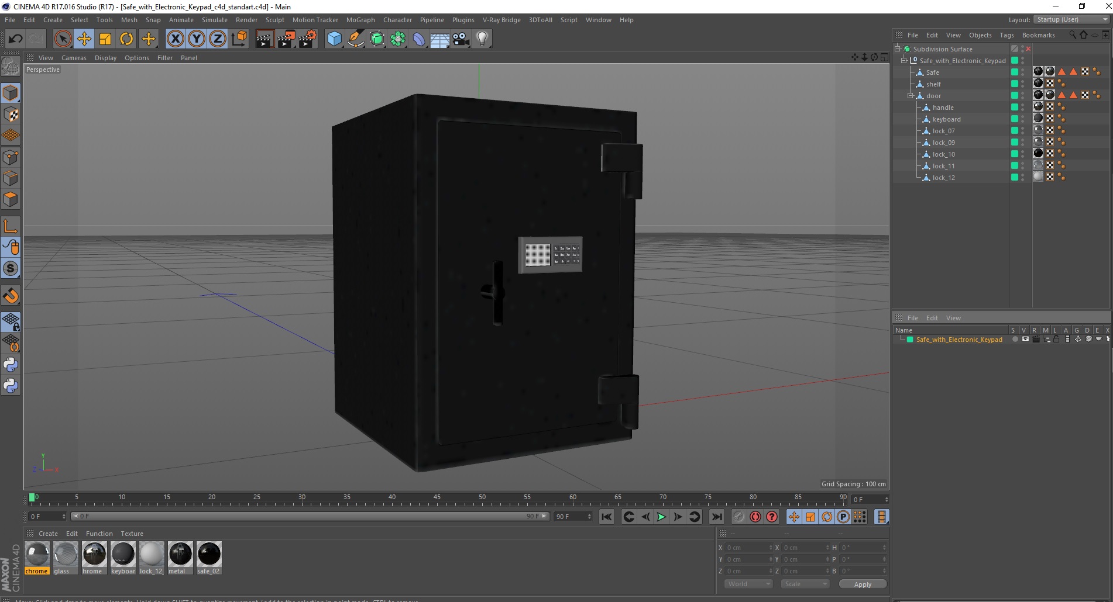
Task: Open the MoGraph menu
Action: click(360, 20)
